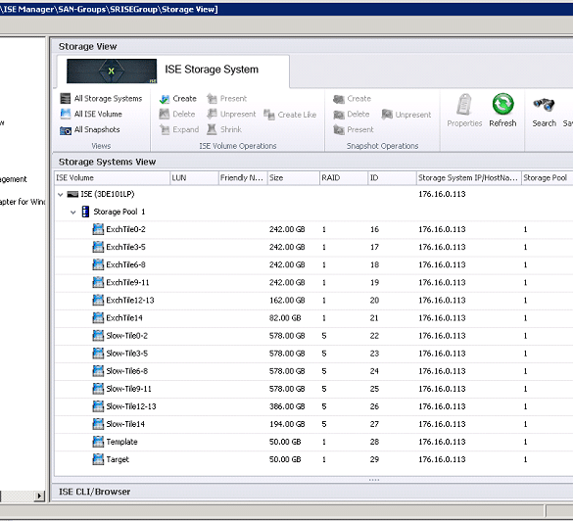Viewport: 573px width, 521px height.
Task: Click the 194.00 GB size cell
Action: coord(287,425)
